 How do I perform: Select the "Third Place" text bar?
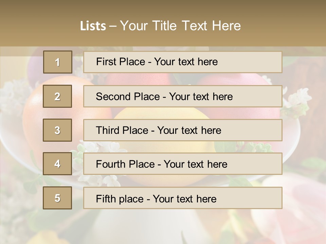[x=183, y=130]
